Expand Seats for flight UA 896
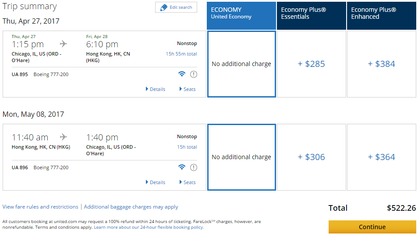Screen dimensions: 418x237 point(188,182)
